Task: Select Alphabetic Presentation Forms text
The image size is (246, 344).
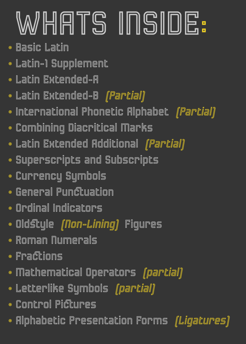Action: pyautogui.click(x=92, y=321)
